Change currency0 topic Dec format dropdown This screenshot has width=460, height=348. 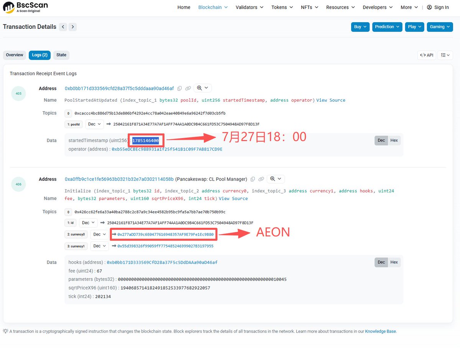pos(100,234)
